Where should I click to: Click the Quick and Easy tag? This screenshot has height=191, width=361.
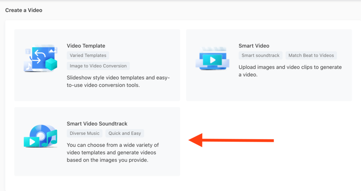coord(124,133)
